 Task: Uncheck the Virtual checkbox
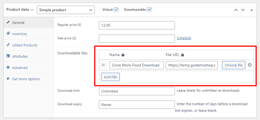[117, 9]
